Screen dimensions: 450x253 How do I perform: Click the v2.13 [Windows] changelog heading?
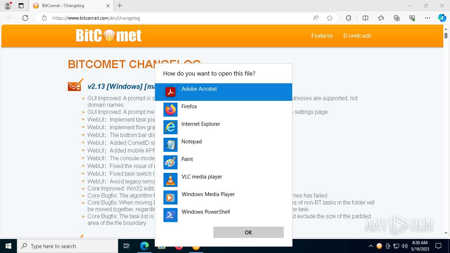click(121, 86)
